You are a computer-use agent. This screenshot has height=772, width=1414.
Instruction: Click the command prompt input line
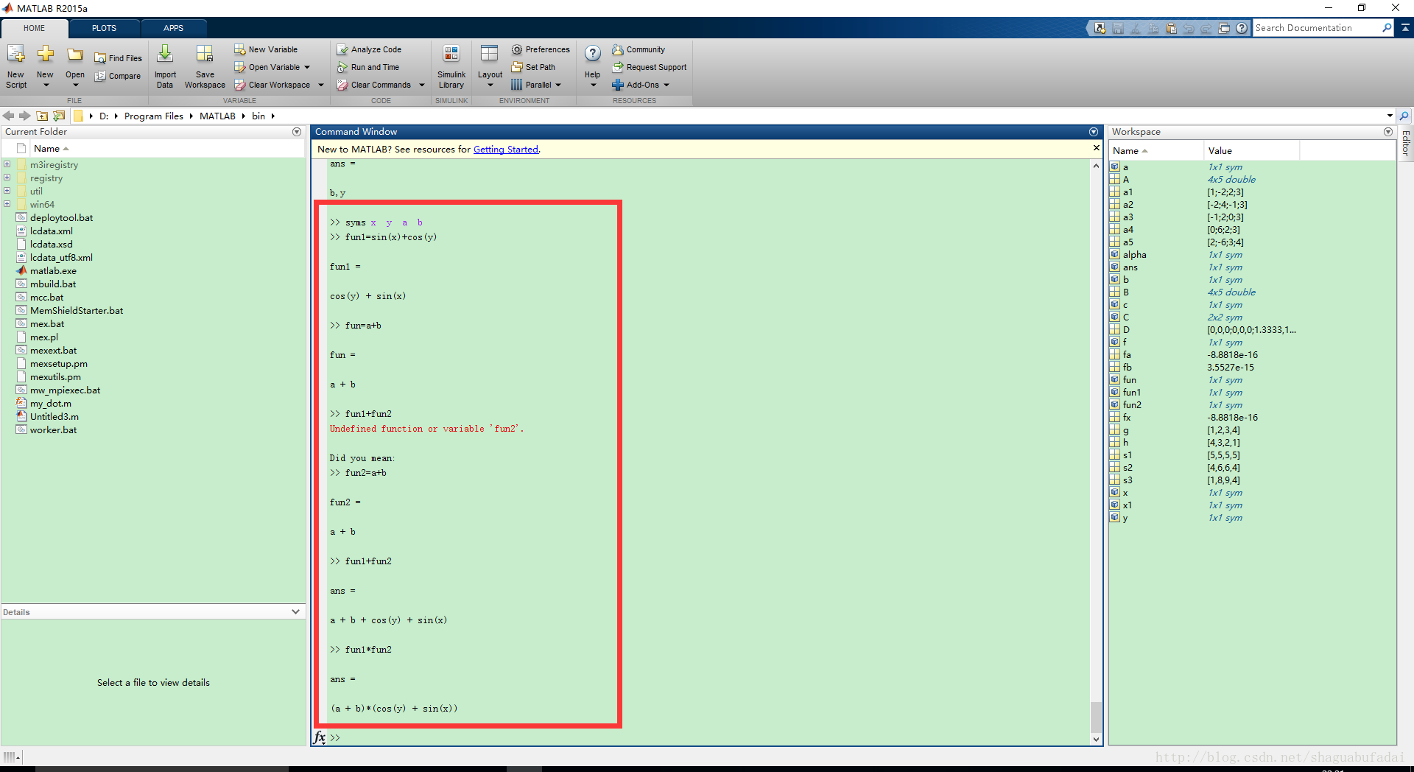click(707, 737)
